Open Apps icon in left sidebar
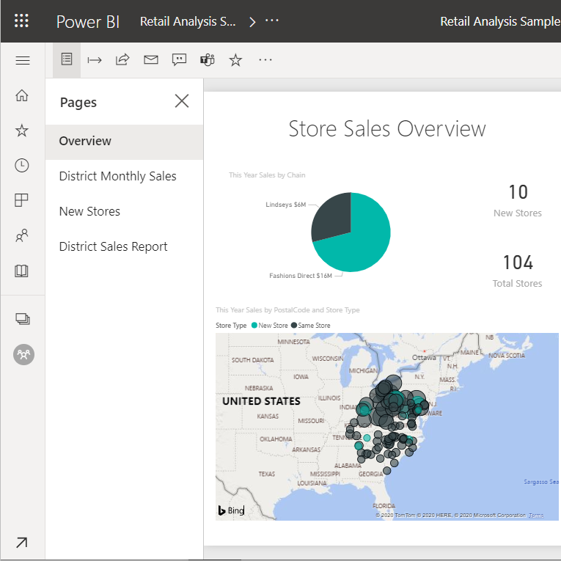 (21, 200)
